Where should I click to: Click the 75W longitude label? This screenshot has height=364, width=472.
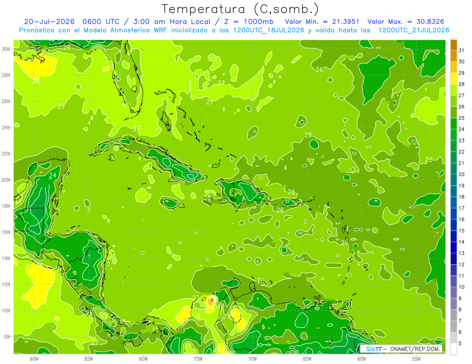[198, 359]
